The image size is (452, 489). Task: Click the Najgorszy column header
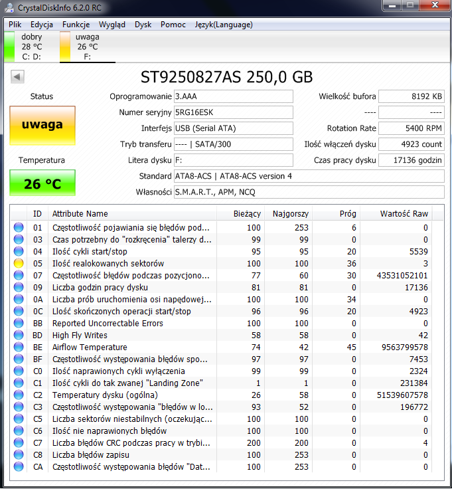click(288, 214)
